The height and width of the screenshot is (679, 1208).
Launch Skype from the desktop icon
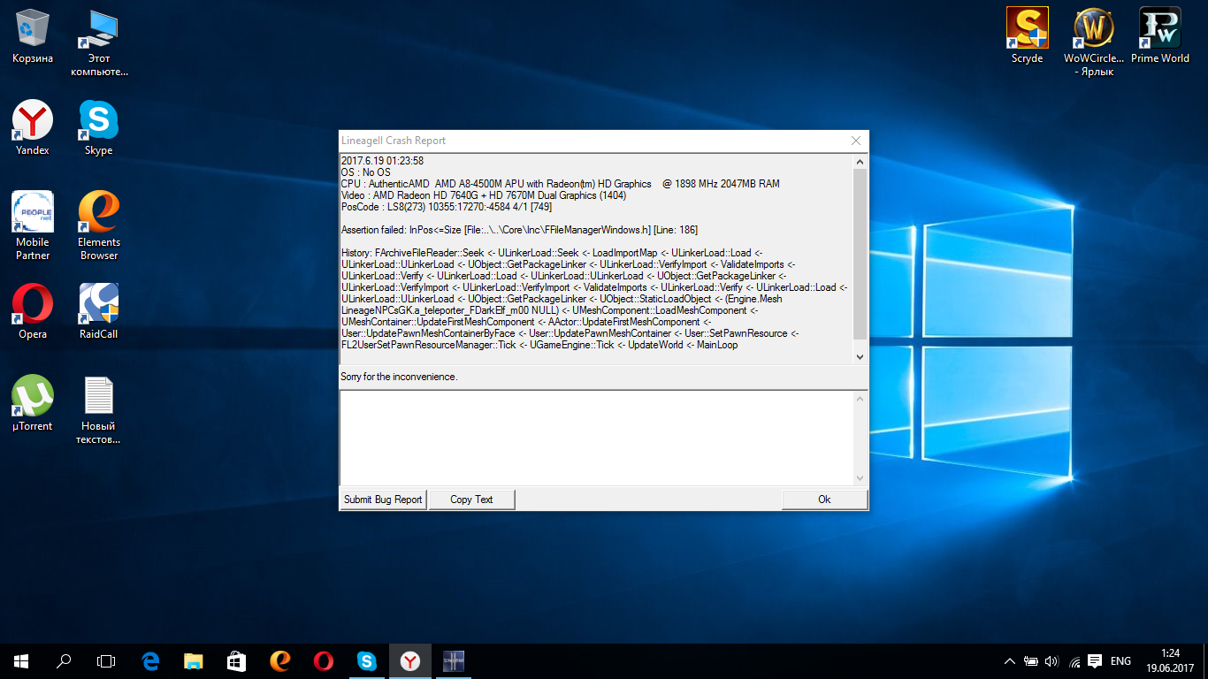(x=99, y=121)
